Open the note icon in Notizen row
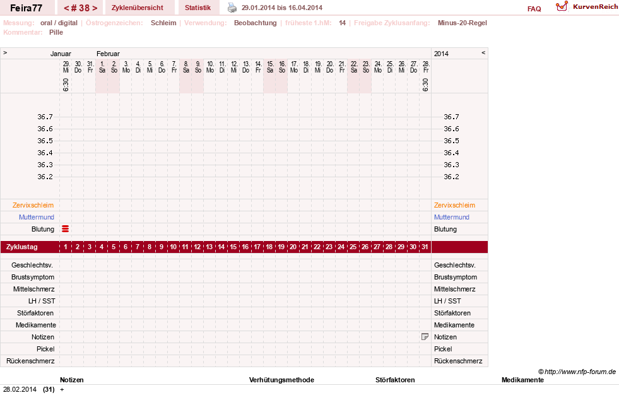 [x=425, y=337]
